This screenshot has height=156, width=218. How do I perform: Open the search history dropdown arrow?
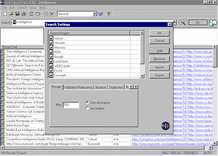[x=175, y=22]
